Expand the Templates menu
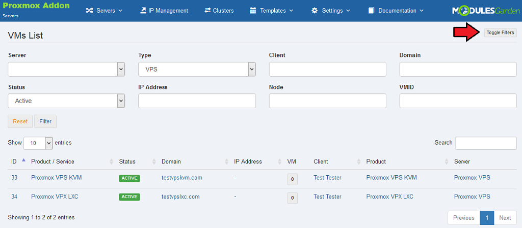The width and height of the screenshot is (522, 228). [x=271, y=11]
